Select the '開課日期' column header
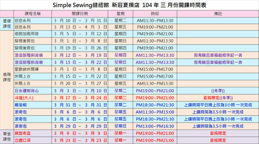Screen dimensions: 259x144 click(x=80, y=14)
